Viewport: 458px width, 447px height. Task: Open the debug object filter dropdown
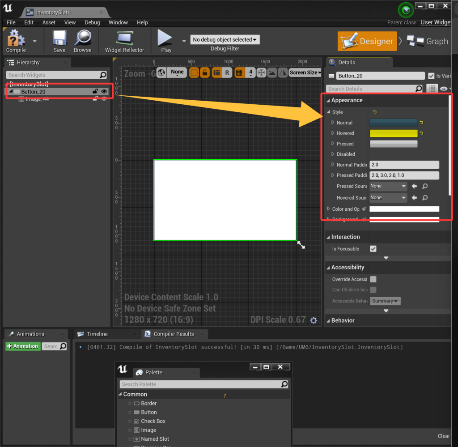(225, 39)
